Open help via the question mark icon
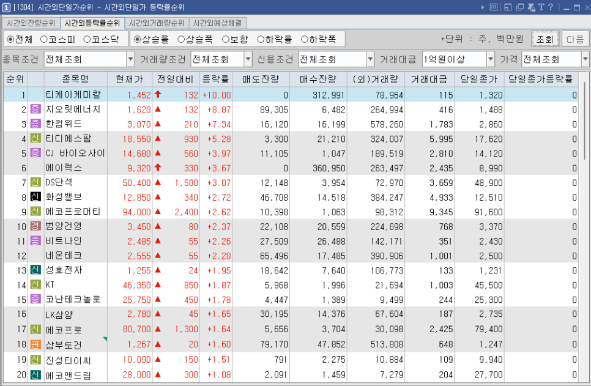This screenshot has height=386, width=591. coord(551,7)
